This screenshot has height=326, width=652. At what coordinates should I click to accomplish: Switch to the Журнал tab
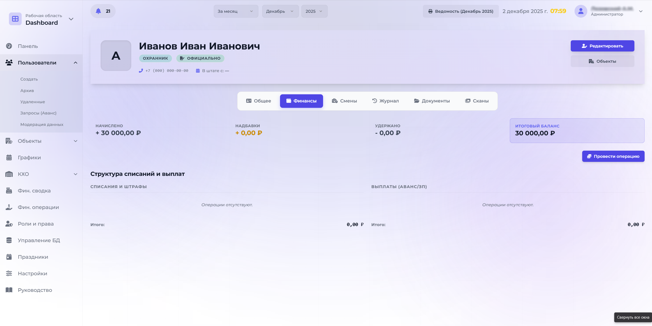(x=385, y=101)
